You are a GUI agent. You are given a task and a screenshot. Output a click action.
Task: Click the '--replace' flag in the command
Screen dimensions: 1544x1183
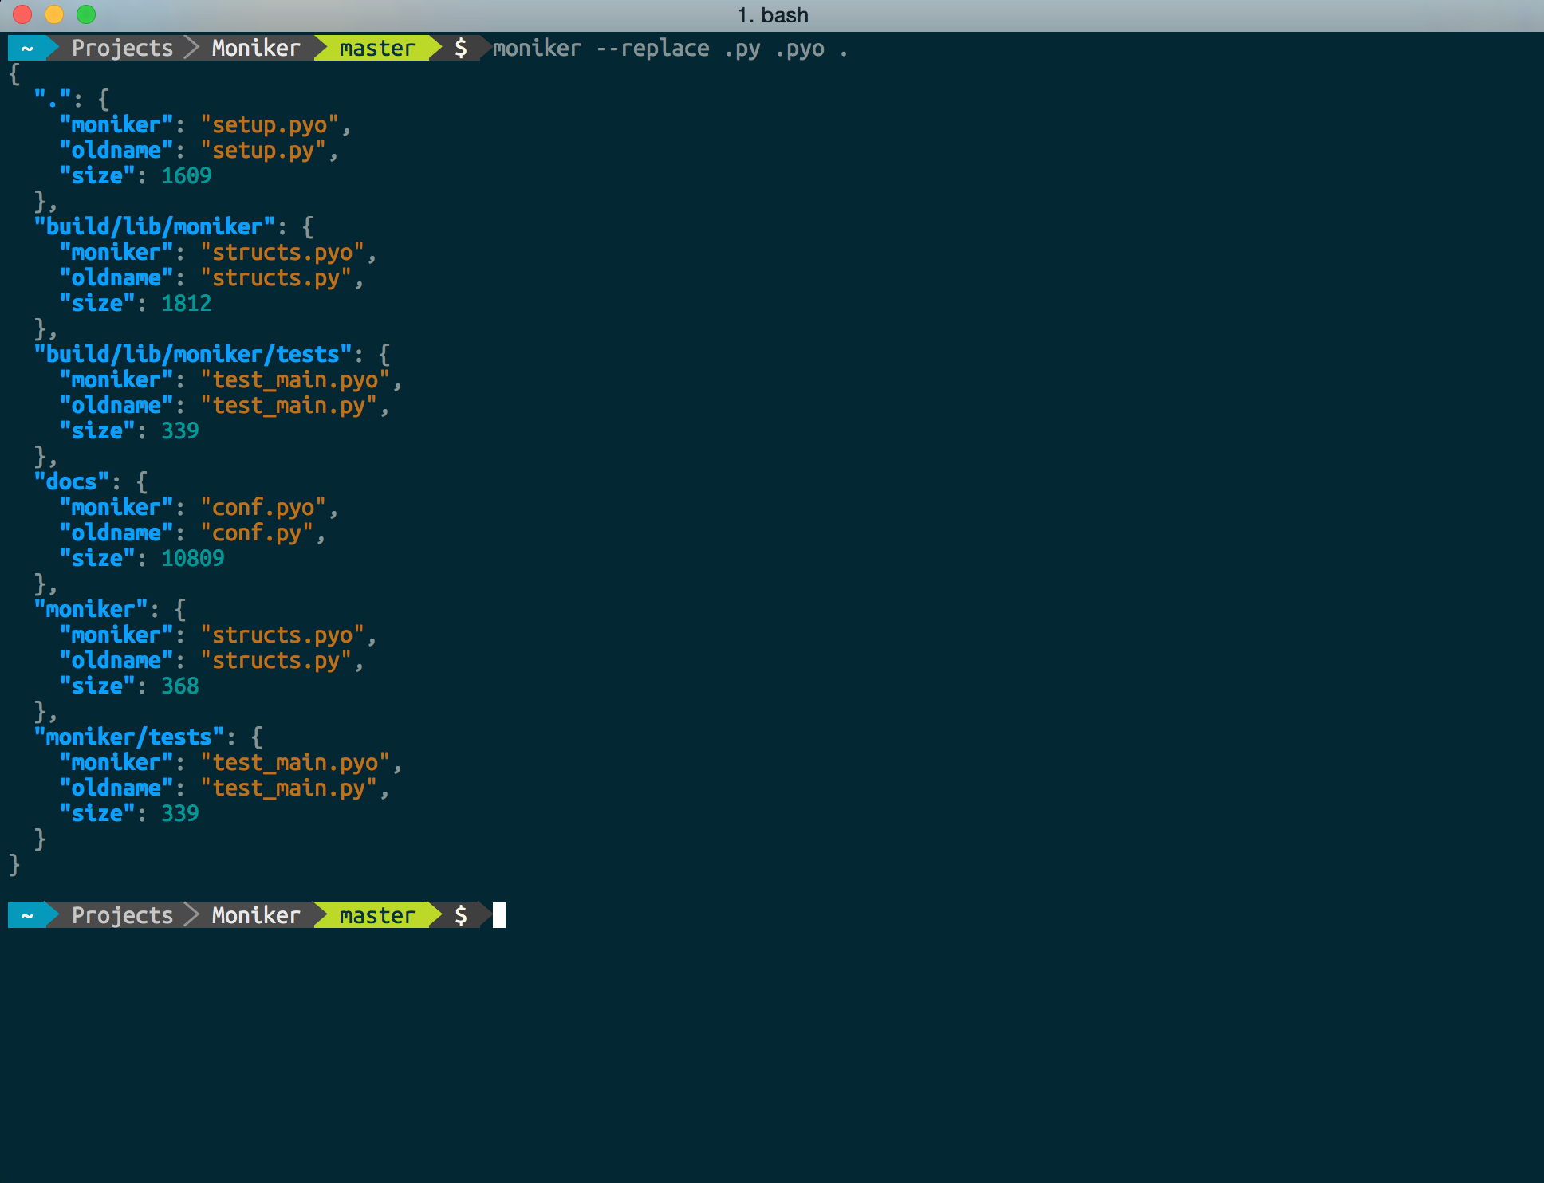pos(652,48)
